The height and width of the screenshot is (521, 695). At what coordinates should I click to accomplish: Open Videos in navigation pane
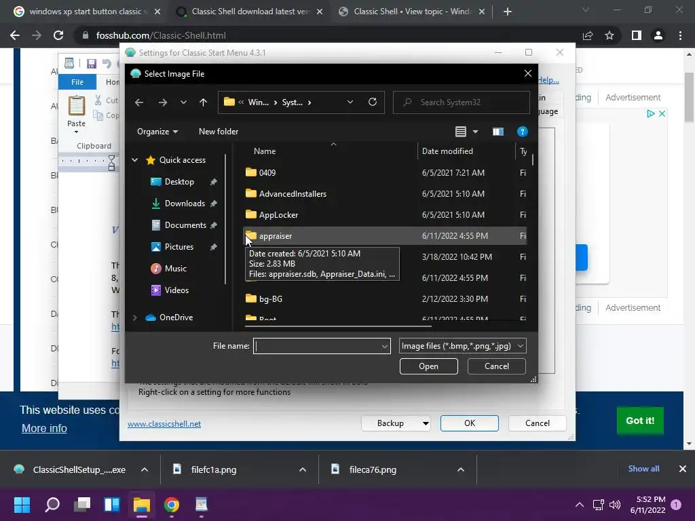click(176, 290)
